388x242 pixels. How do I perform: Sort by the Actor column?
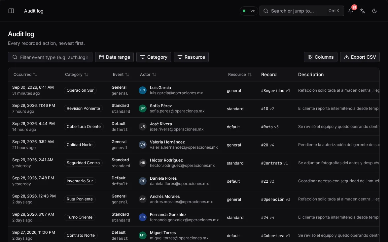[x=148, y=75]
